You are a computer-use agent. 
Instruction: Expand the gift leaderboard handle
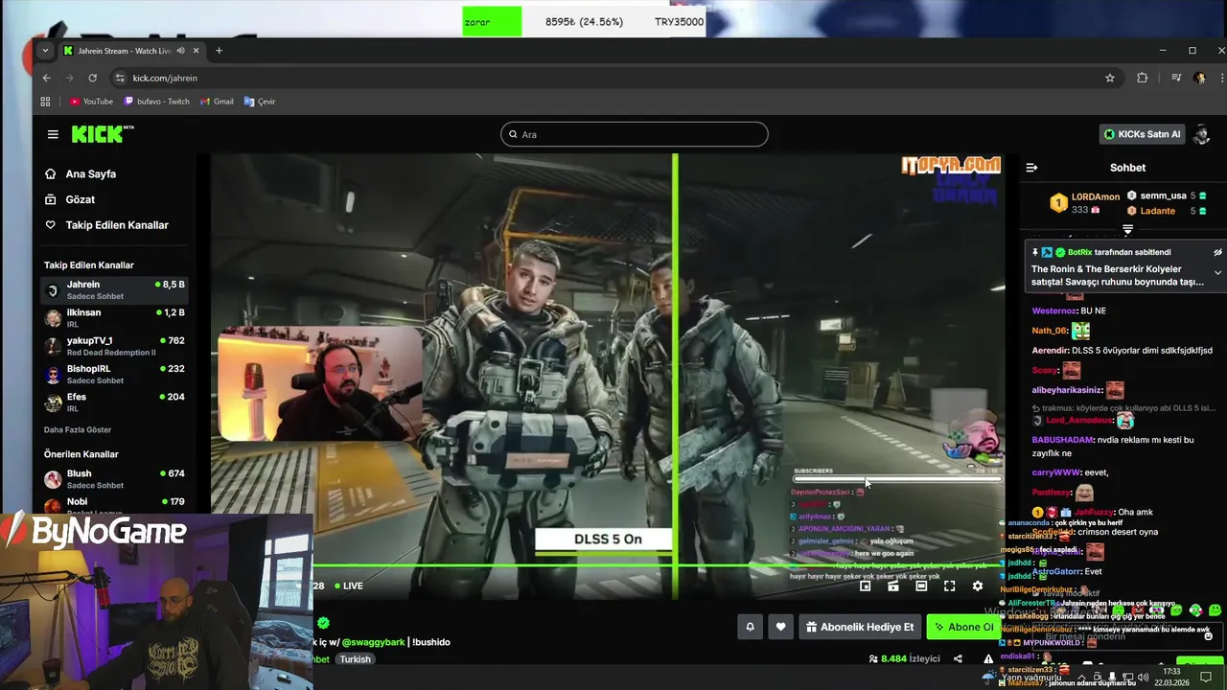[x=1127, y=230]
